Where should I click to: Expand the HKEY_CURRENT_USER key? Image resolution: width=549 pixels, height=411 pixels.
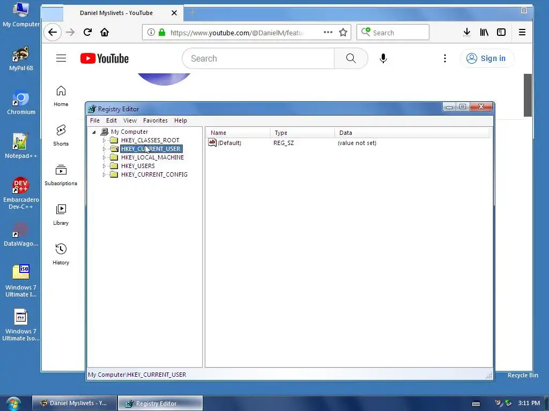[104, 149]
